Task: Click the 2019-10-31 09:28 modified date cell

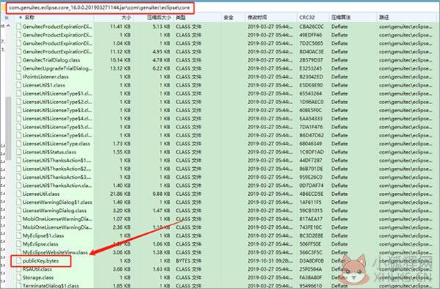Action: pyautogui.click(x=270, y=261)
